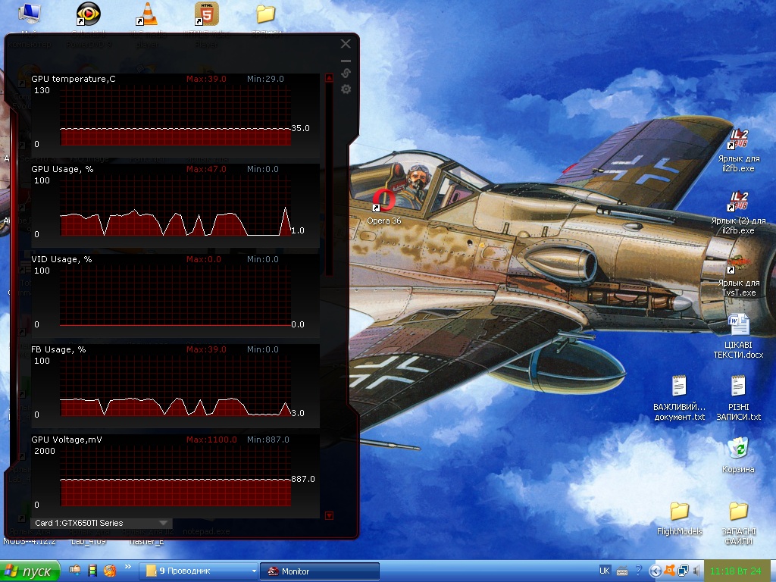This screenshot has height=582, width=776.
Task: Select the HTML5 Video Player shortcut icon
Action: (206, 14)
